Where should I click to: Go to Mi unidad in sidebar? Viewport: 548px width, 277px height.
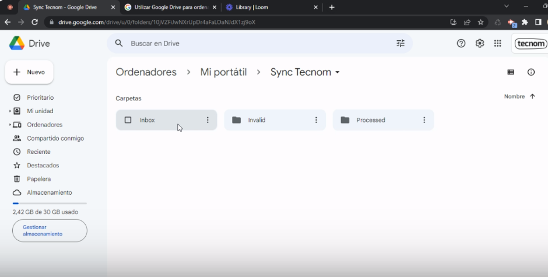(x=40, y=111)
